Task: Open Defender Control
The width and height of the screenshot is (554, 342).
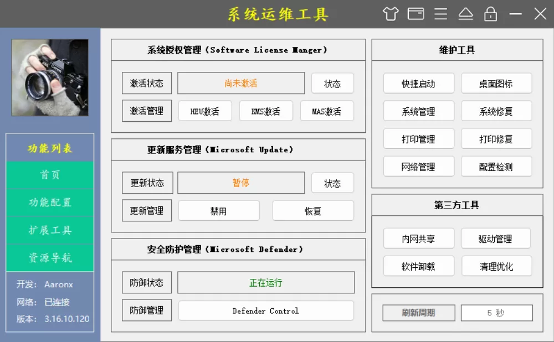Action: click(266, 310)
